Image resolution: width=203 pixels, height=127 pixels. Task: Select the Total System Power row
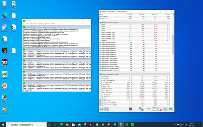tap(135, 88)
